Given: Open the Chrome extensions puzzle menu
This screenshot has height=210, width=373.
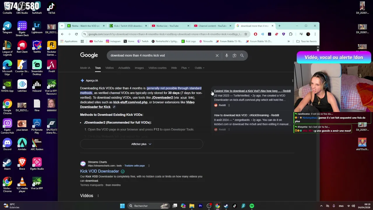Looking at the screenshot, I should (x=291, y=34).
